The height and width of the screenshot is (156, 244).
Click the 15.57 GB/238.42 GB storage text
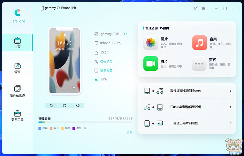(120, 119)
